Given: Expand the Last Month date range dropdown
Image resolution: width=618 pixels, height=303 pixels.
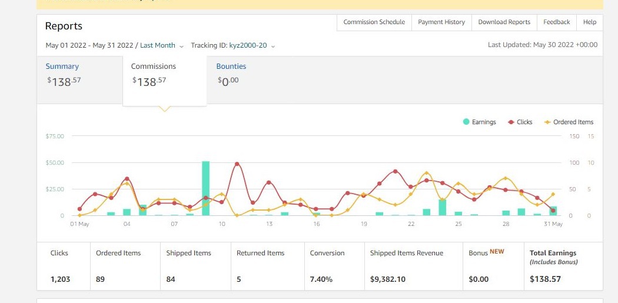Looking at the screenshot, I should 162,45.
